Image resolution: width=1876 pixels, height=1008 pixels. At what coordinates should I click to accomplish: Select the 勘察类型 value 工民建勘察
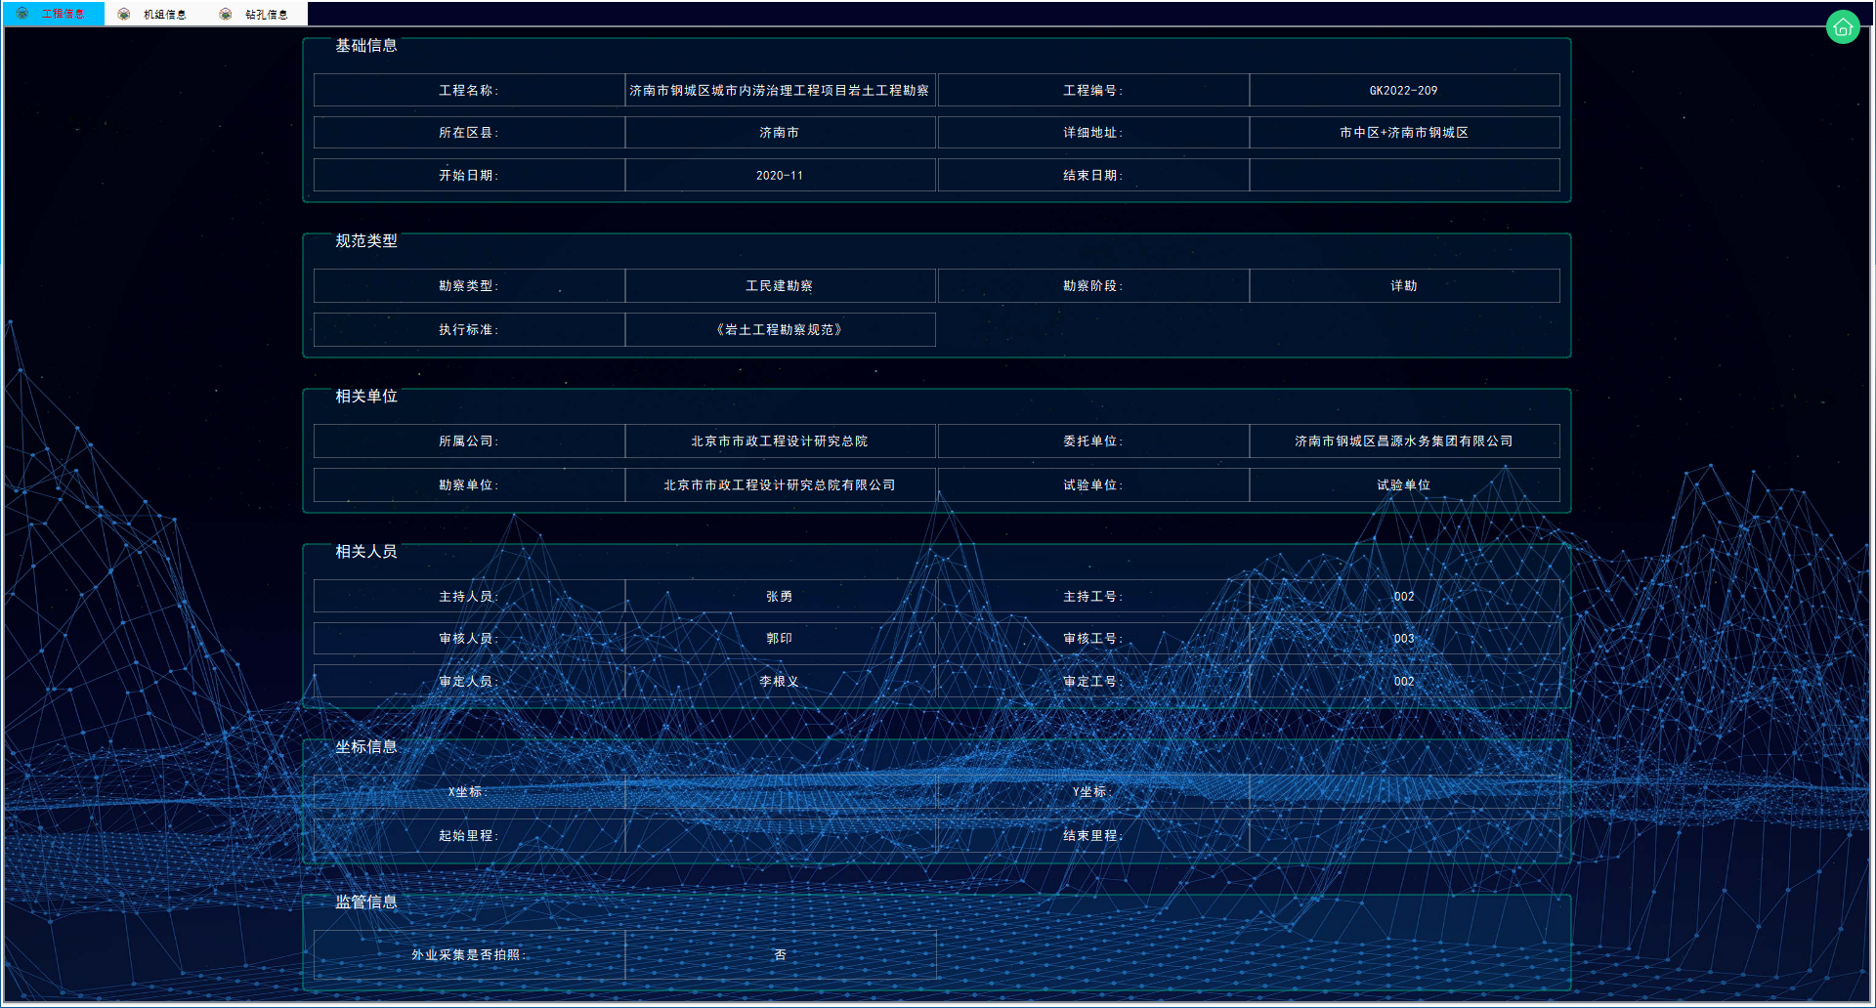coord(780,286)
